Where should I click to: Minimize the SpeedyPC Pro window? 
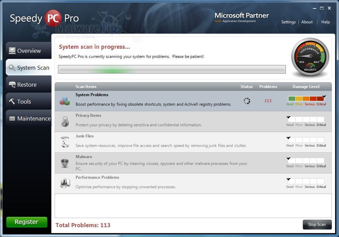(314, 8)
